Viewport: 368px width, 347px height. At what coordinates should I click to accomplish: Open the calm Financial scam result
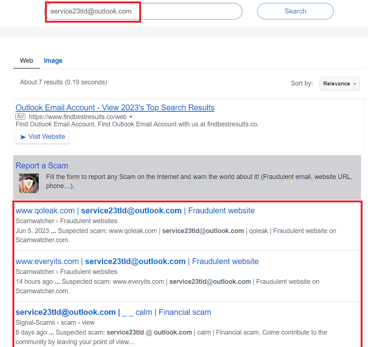point(113,312)
